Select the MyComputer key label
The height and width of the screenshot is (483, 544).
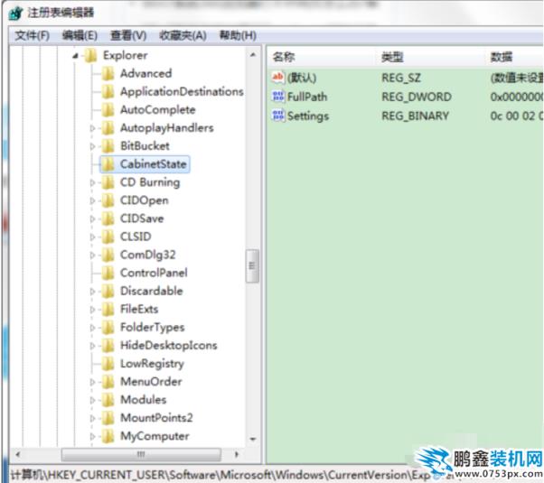click(155, 436)
